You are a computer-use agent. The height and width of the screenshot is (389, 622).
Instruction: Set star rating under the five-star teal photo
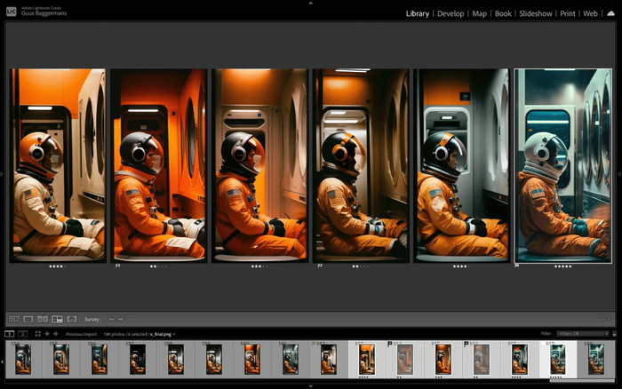coord(562,266)
